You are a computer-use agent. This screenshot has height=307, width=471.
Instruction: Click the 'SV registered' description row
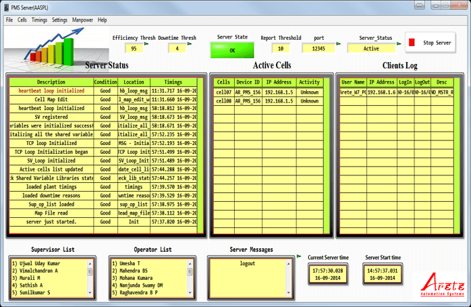click(x=103, y=117)
